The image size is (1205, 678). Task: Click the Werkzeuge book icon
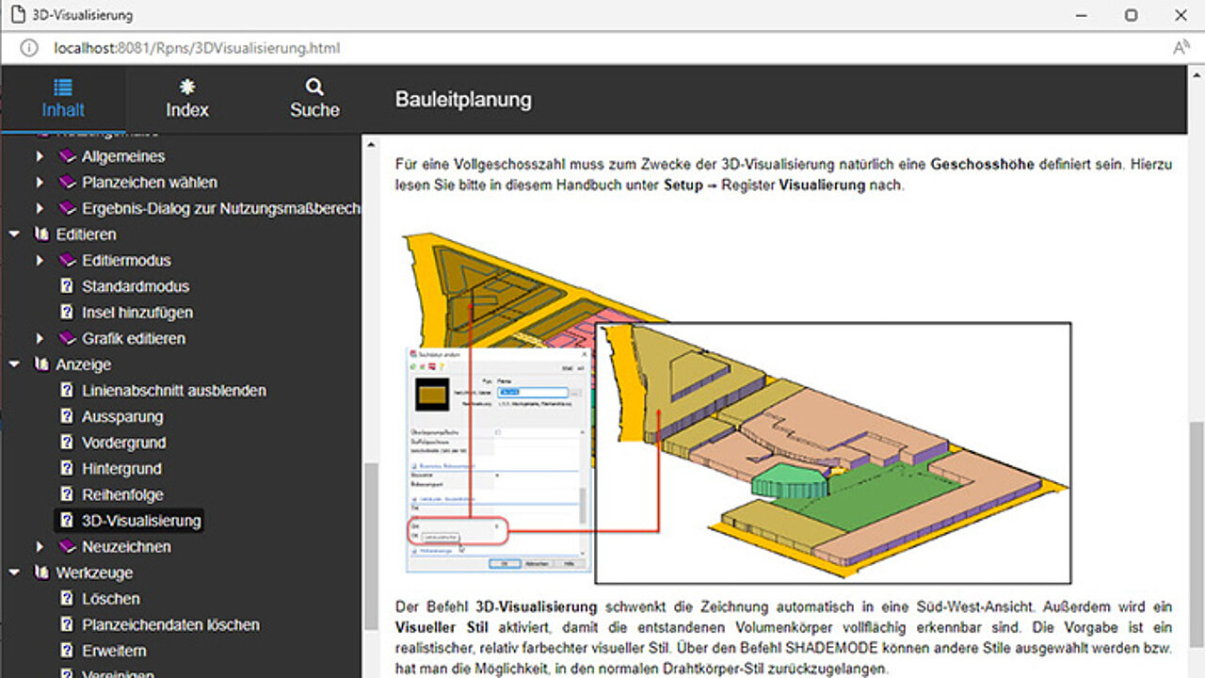pyautogui.click(x=40, y=573)
